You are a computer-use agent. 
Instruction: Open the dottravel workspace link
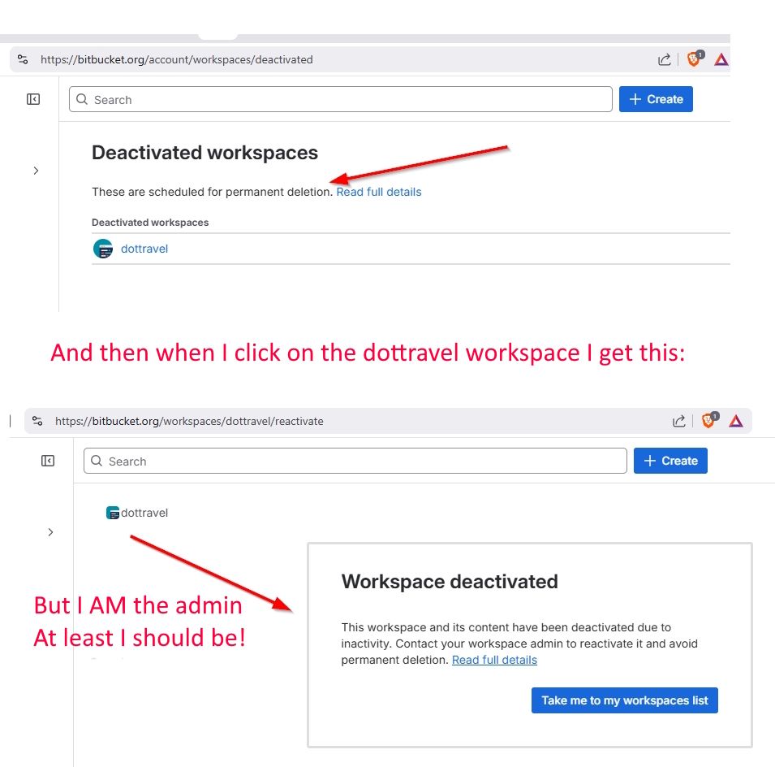click(x=144, y=248)
